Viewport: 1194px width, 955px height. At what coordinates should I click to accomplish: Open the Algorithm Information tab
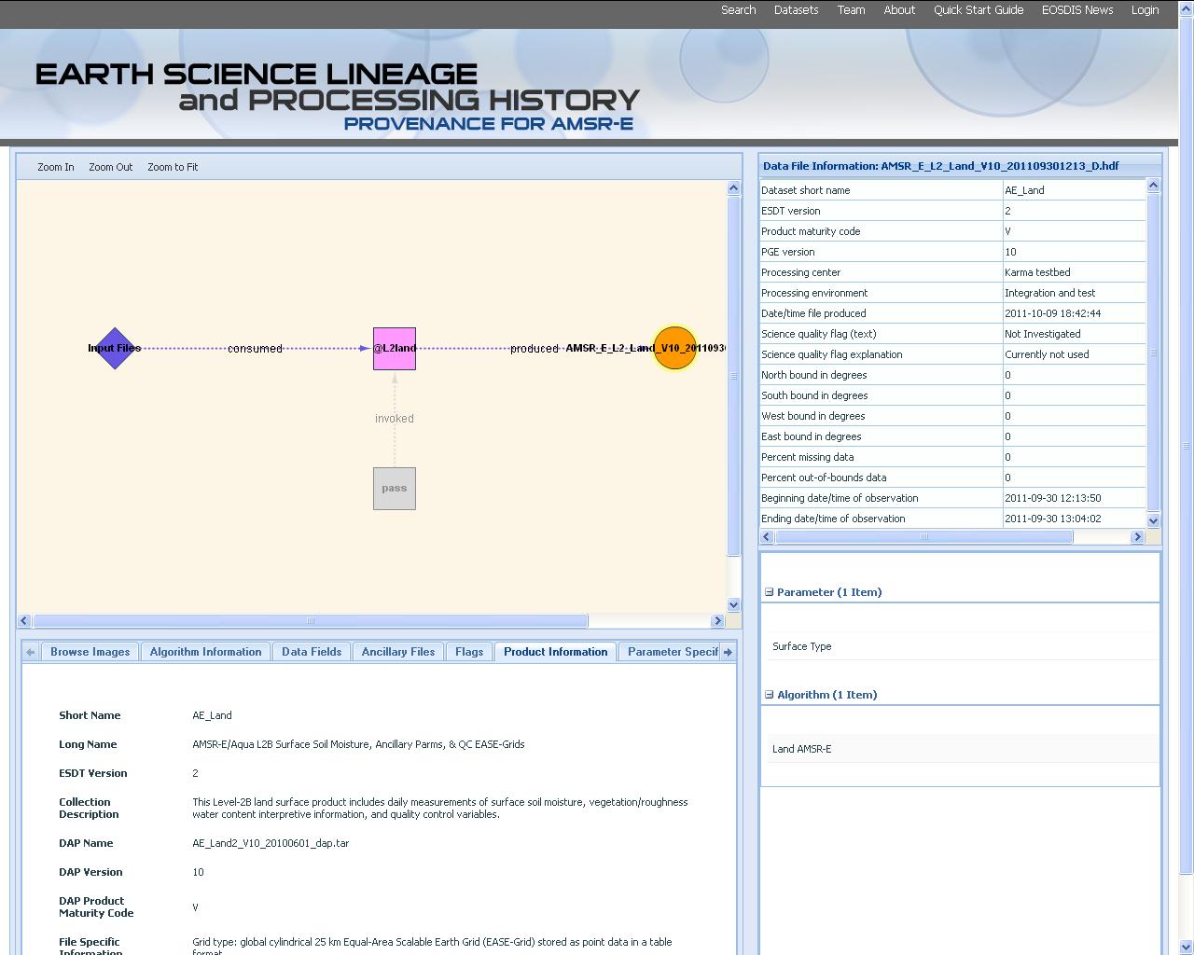click(206, 652)
